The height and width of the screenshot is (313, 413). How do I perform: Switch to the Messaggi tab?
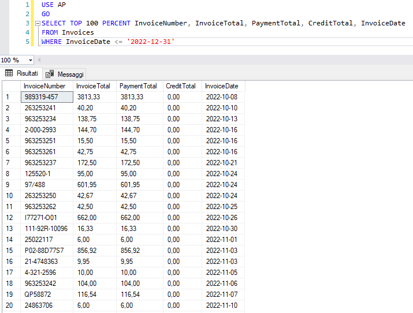[65, 74]
